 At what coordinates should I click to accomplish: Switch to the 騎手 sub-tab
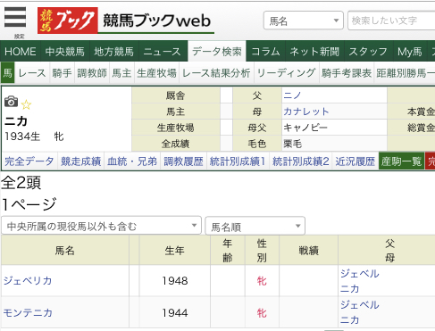[x=62, y=72]
